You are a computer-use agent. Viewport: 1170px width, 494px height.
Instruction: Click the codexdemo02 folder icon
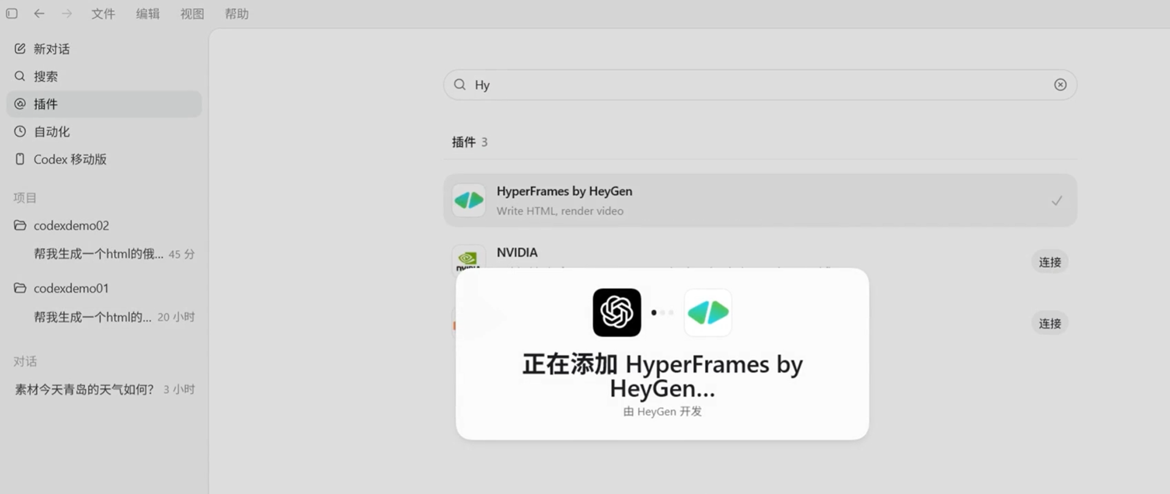20,225
